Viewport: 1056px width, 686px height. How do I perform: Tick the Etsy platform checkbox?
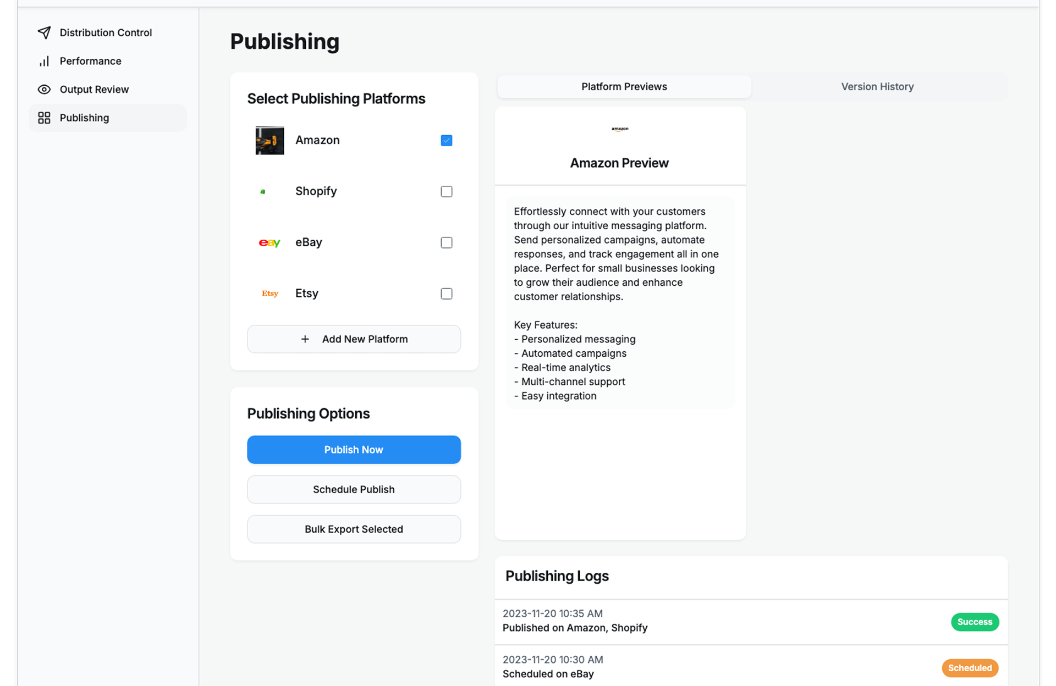[x=446, y=294]
